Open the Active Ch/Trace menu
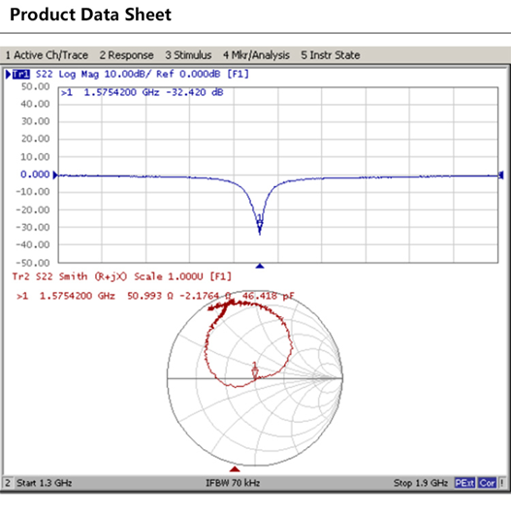 point(47,55)
